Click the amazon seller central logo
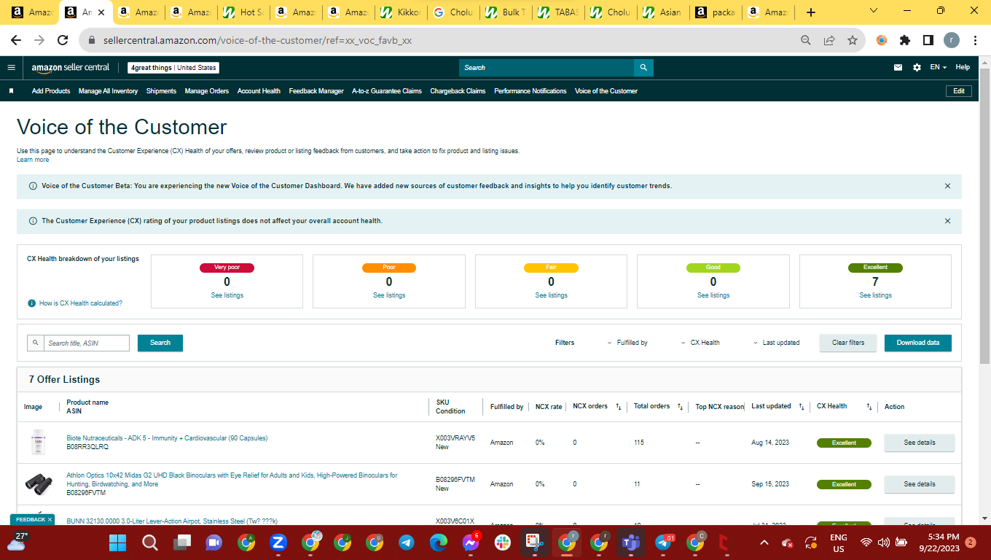 pos(70,68)
